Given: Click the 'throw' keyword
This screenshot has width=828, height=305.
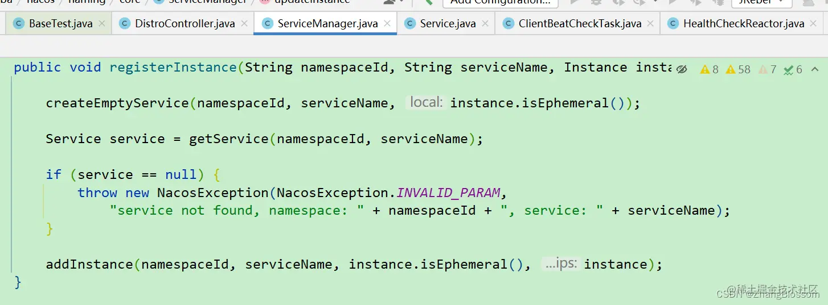Looking at the screenshot, I should (97, 193).
